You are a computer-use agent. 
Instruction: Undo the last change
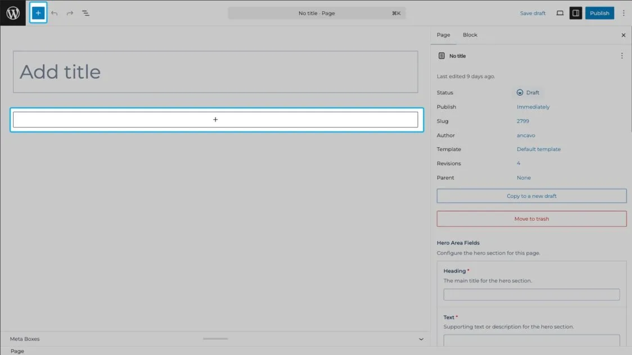[54, 13]
